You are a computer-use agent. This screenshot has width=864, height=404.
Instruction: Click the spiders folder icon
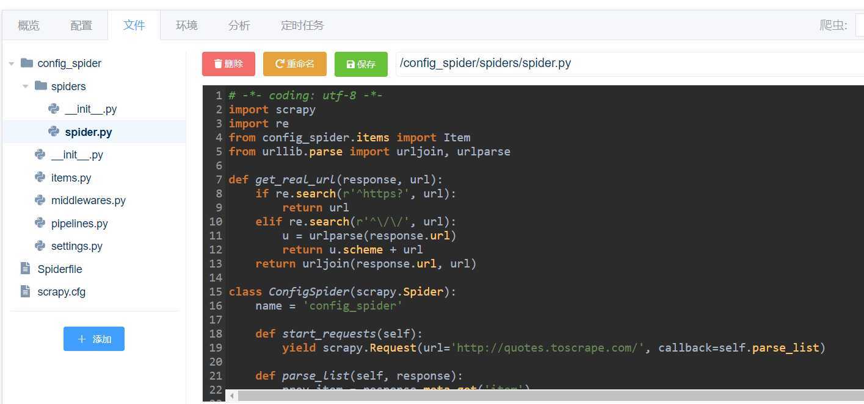[41, 86]
